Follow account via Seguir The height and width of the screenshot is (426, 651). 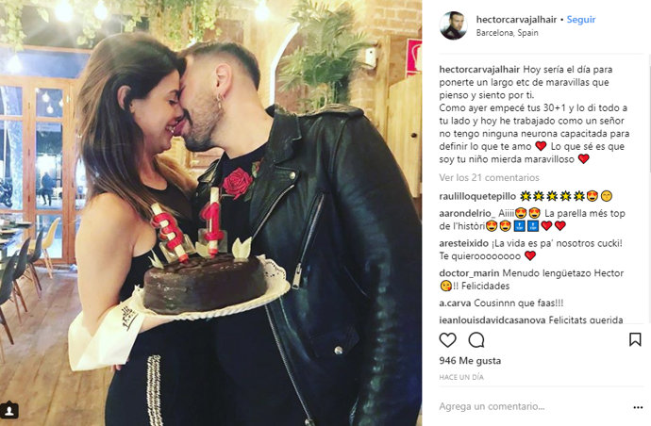(581, 19)
